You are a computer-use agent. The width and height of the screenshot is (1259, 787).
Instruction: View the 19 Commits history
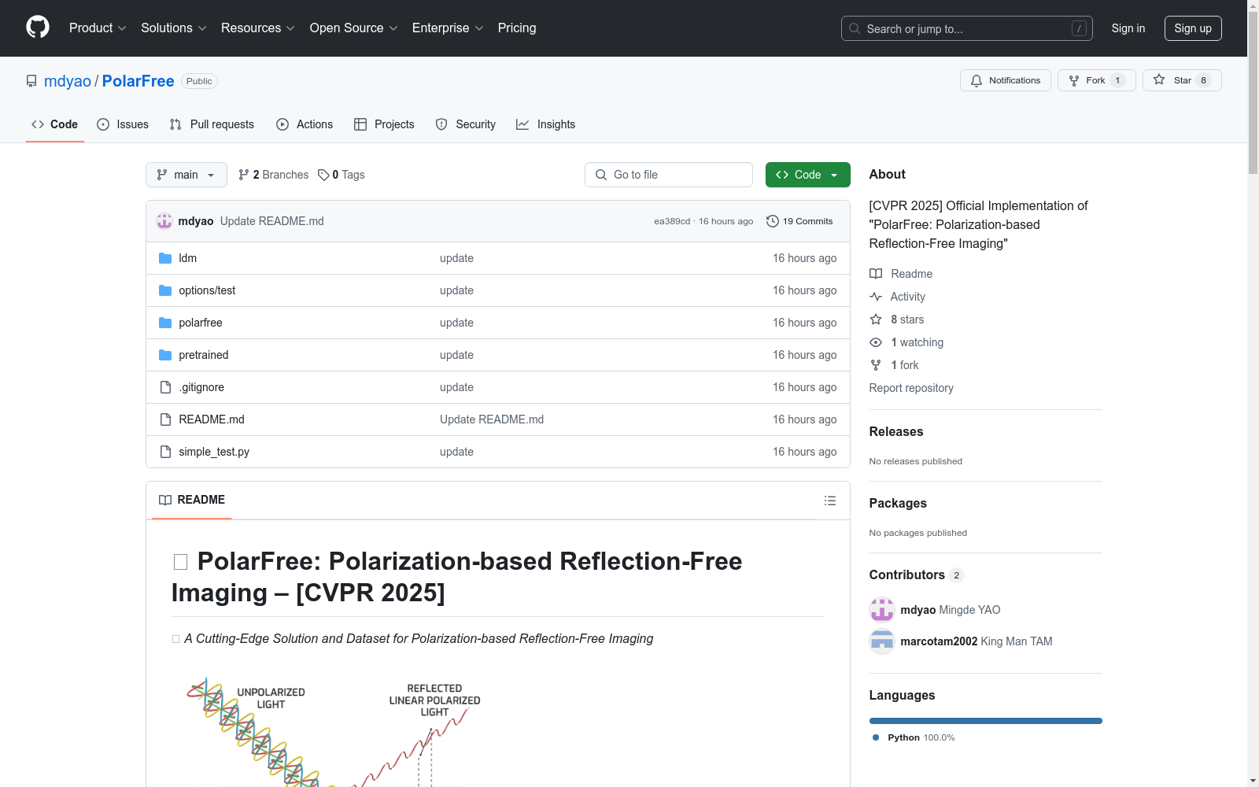click(799, 221)
